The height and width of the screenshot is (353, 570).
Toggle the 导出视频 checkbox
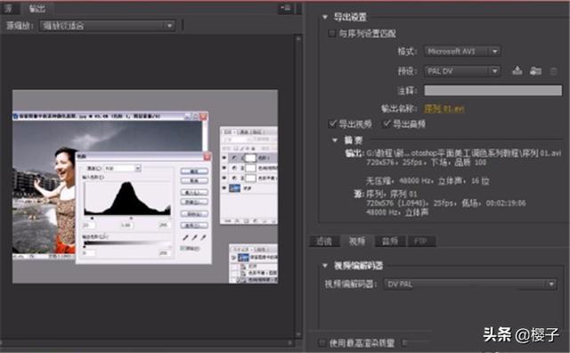(x=332, y=124)
